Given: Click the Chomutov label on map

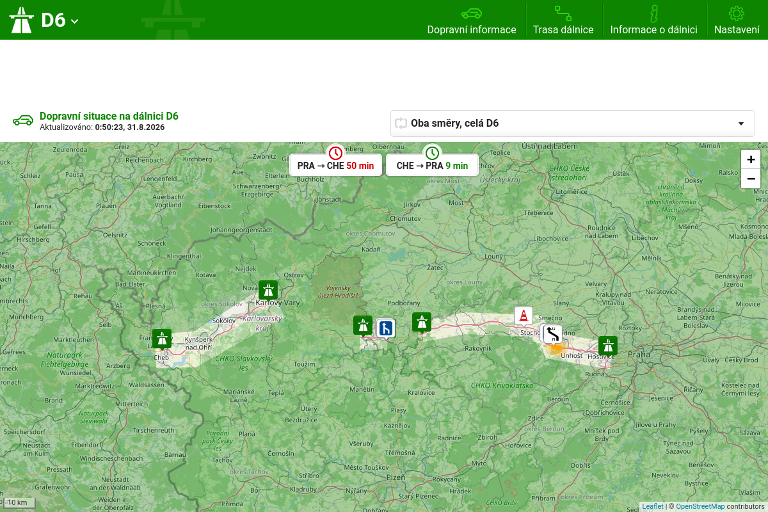Looking at the screenshot, I should [405, 218].
